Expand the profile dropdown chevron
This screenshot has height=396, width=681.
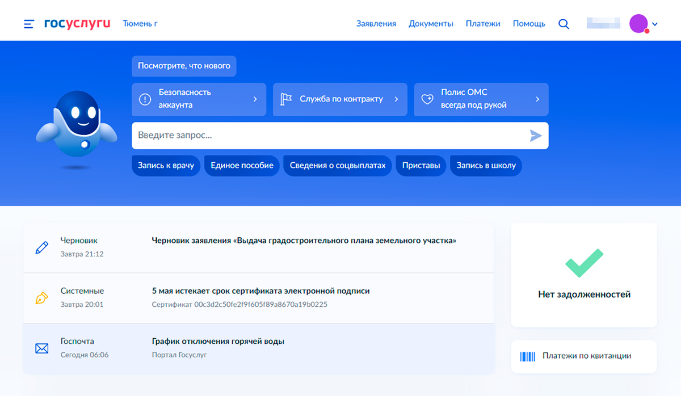(x=655, y=24)
